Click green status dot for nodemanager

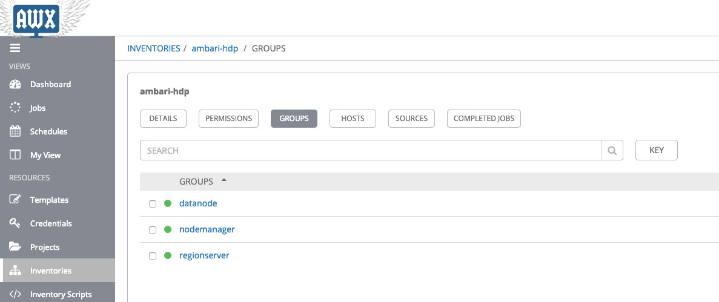pos(168,229)
